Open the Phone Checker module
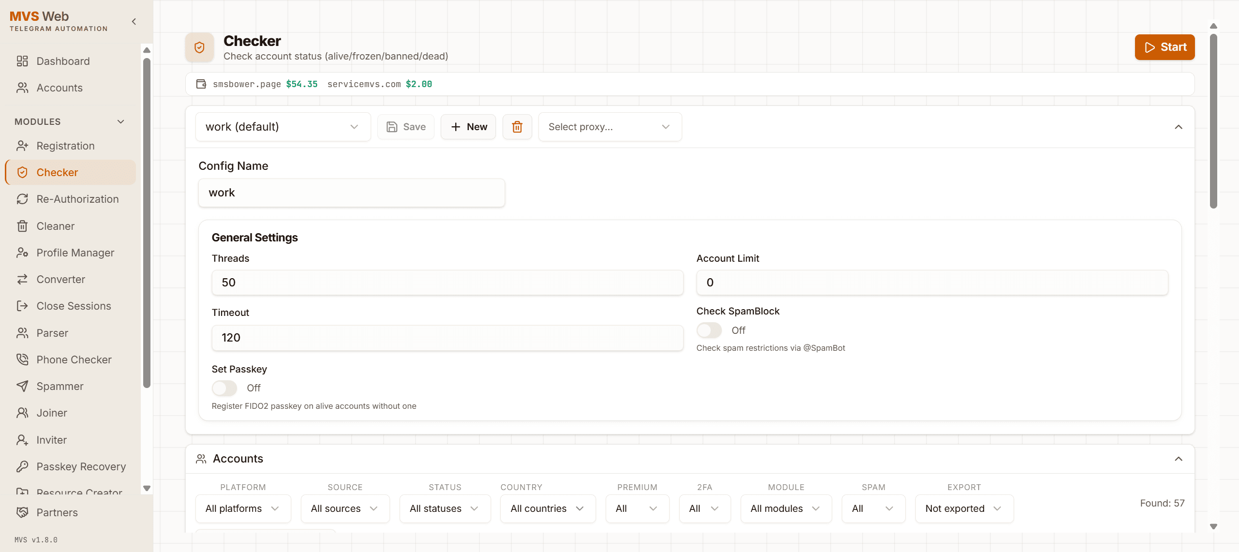 click(x=71, y=359)
